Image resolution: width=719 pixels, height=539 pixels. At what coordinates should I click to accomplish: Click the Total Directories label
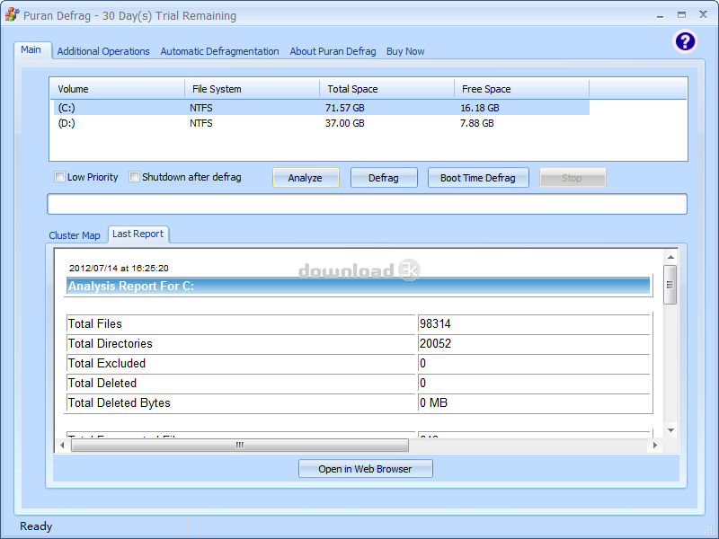tap(110, 344)
